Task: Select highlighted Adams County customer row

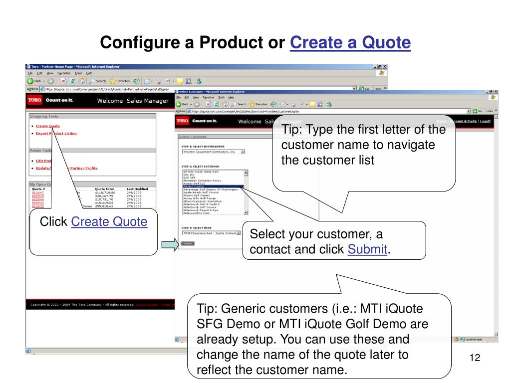Action: point(213,187)
